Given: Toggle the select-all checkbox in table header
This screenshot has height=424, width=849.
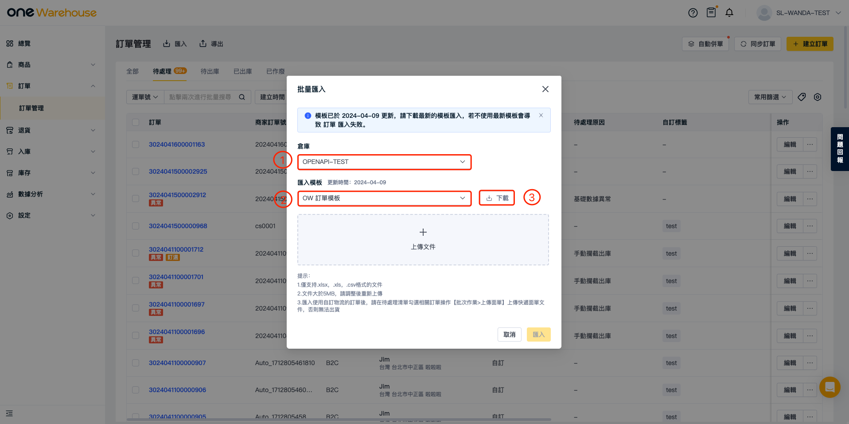Looking at the screenshot, I should (136, 122).
